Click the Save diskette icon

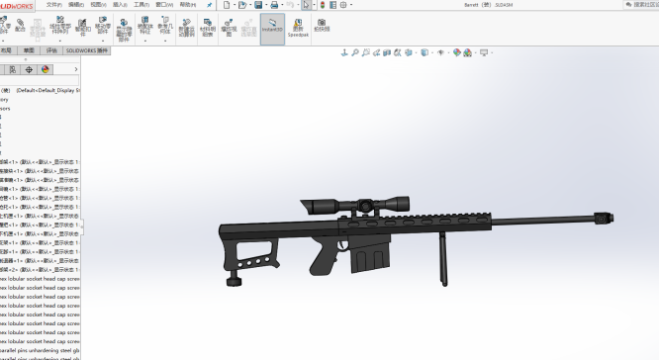(x=258, y=5)
